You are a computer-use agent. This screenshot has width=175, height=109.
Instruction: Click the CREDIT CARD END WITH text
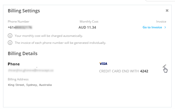point(119,71)
